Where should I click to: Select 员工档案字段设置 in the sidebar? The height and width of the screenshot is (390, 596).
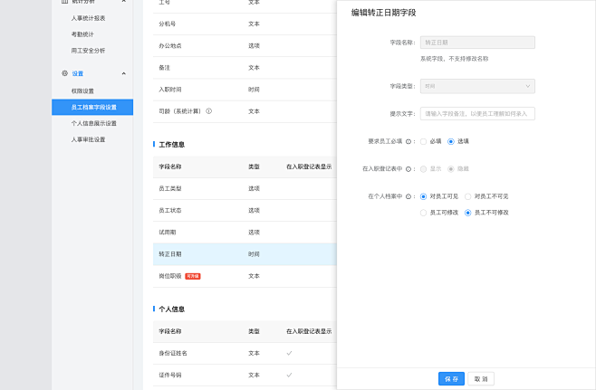[x=92, y=107]
